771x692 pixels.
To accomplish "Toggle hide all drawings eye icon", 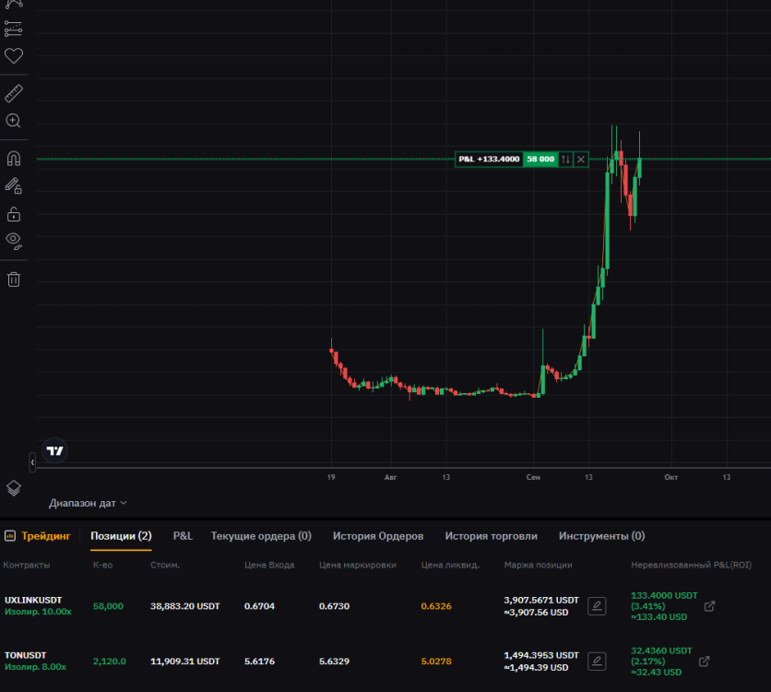I will pos(14,241).
